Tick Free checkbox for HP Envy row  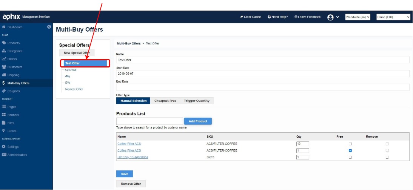pos(350,157)
